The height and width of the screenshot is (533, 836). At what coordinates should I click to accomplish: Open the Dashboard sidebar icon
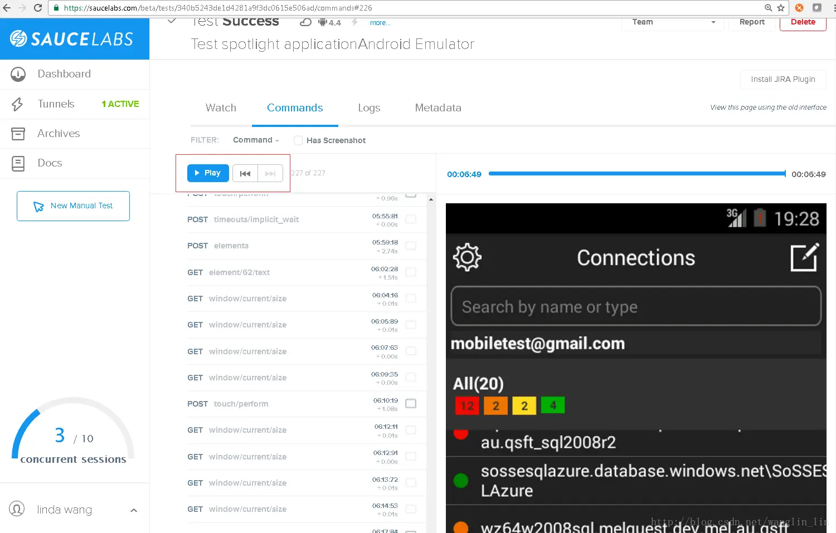click(x=18, y=74)
